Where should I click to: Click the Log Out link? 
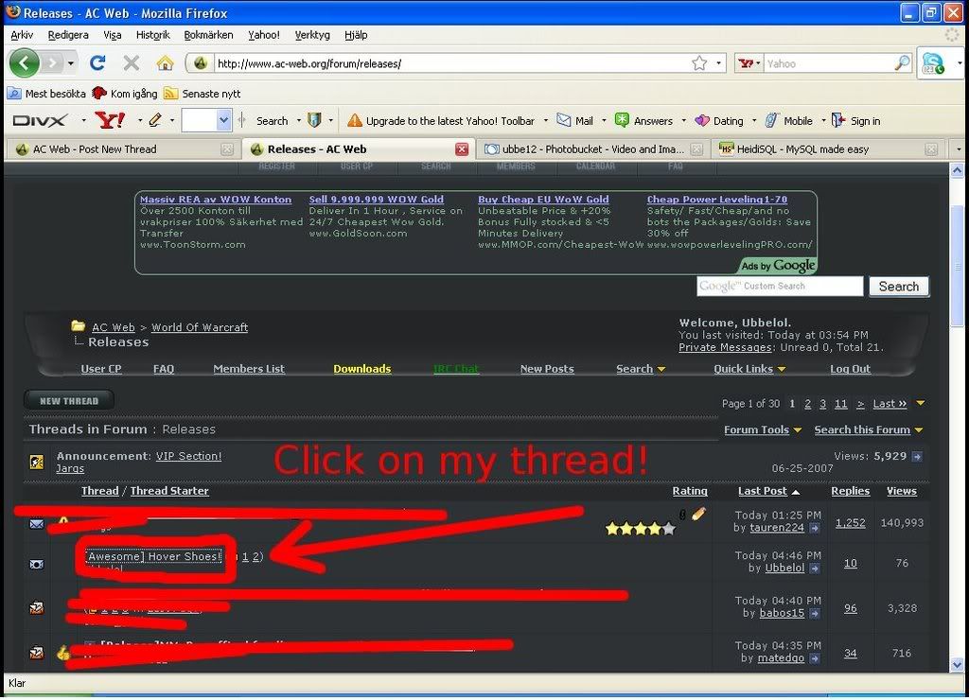[x=850, y=369]
